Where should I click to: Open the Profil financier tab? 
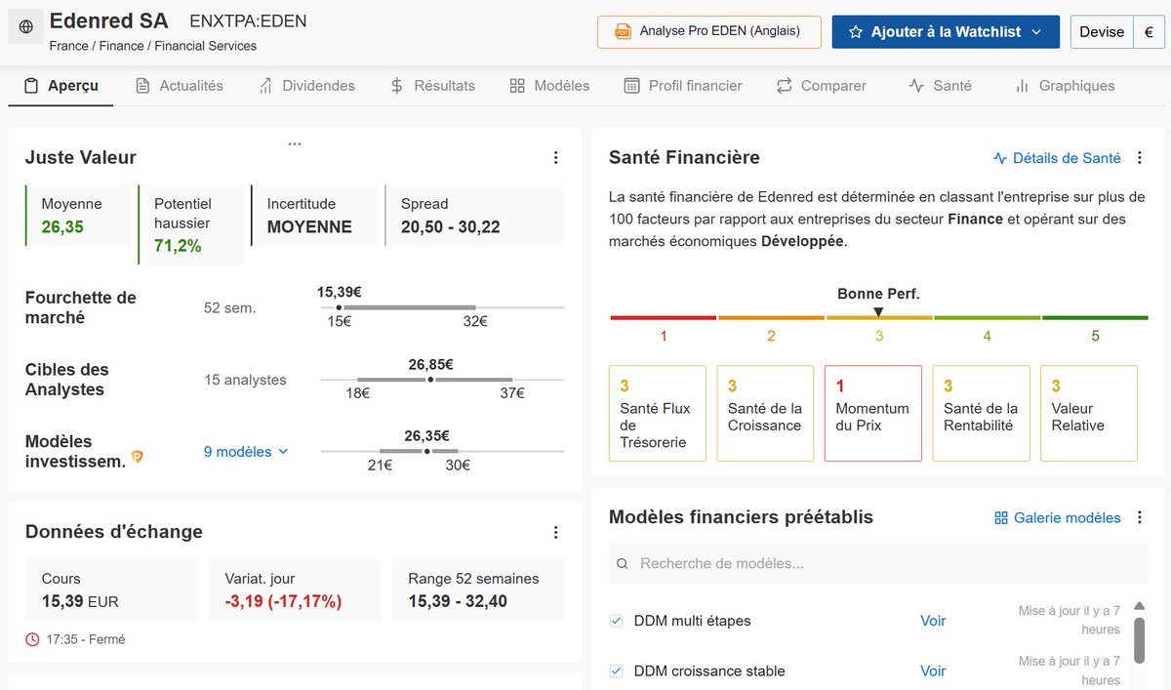683,86
